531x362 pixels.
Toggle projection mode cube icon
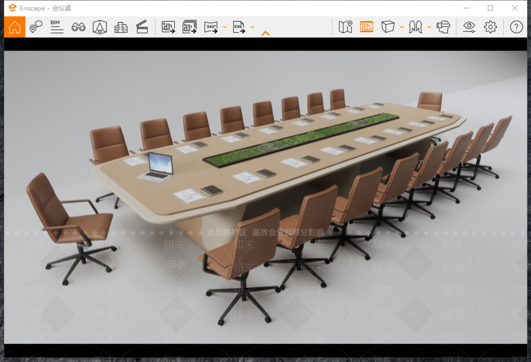pyautogui.click(x=388, y=27)
